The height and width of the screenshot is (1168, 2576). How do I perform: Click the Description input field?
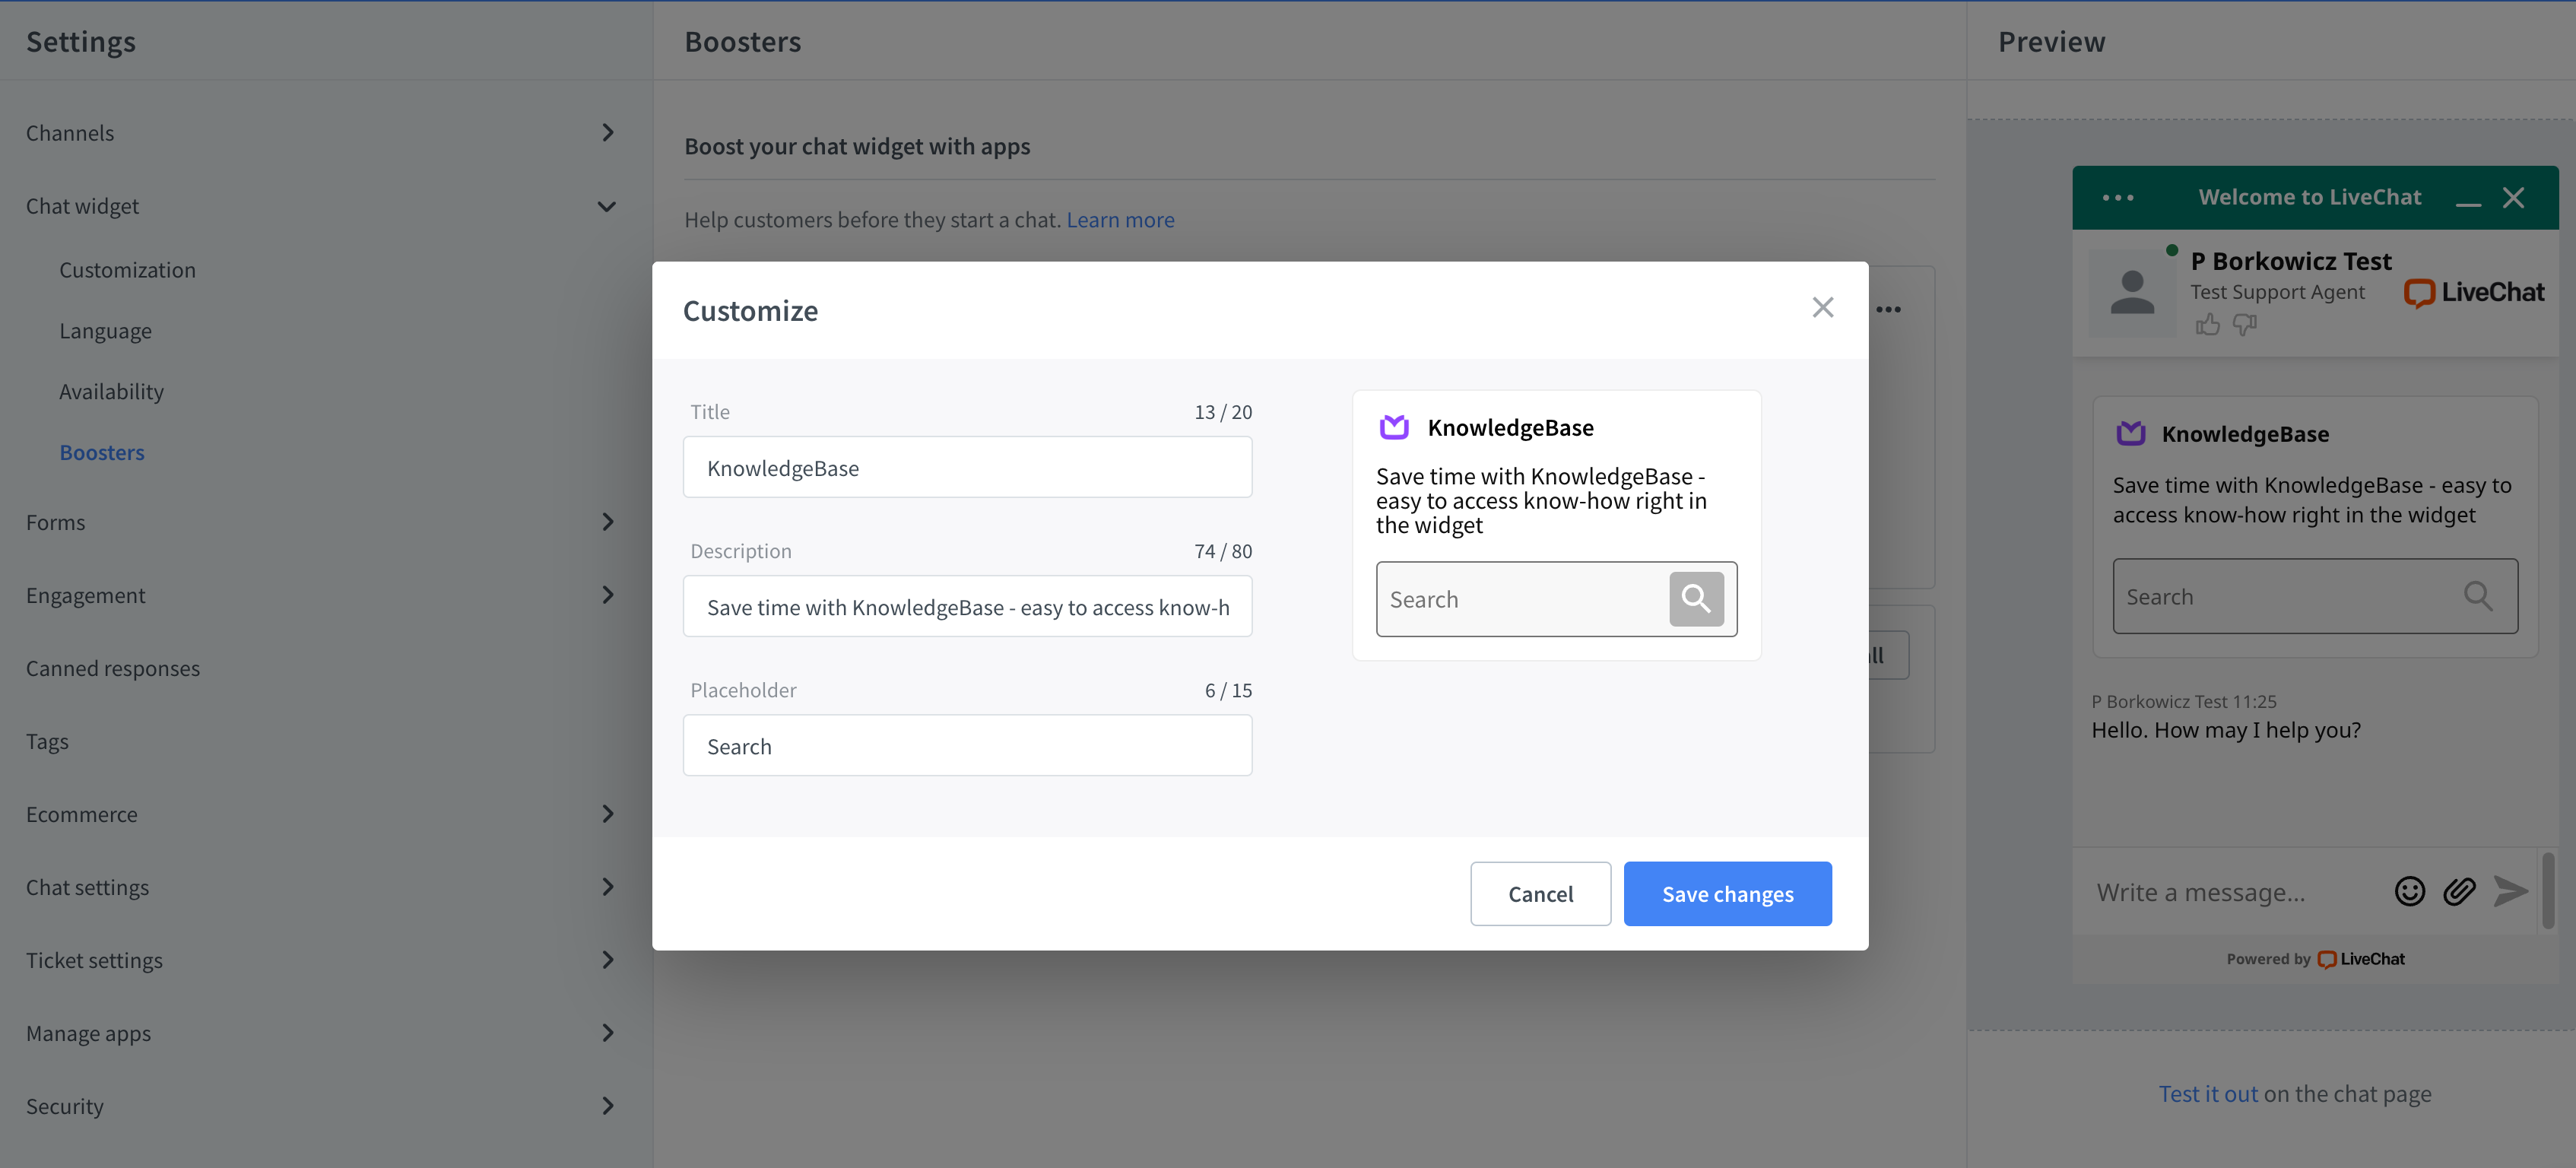pos(967,606)
